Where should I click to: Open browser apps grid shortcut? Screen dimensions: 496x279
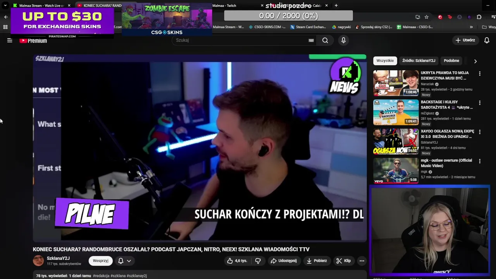[5, 27]
